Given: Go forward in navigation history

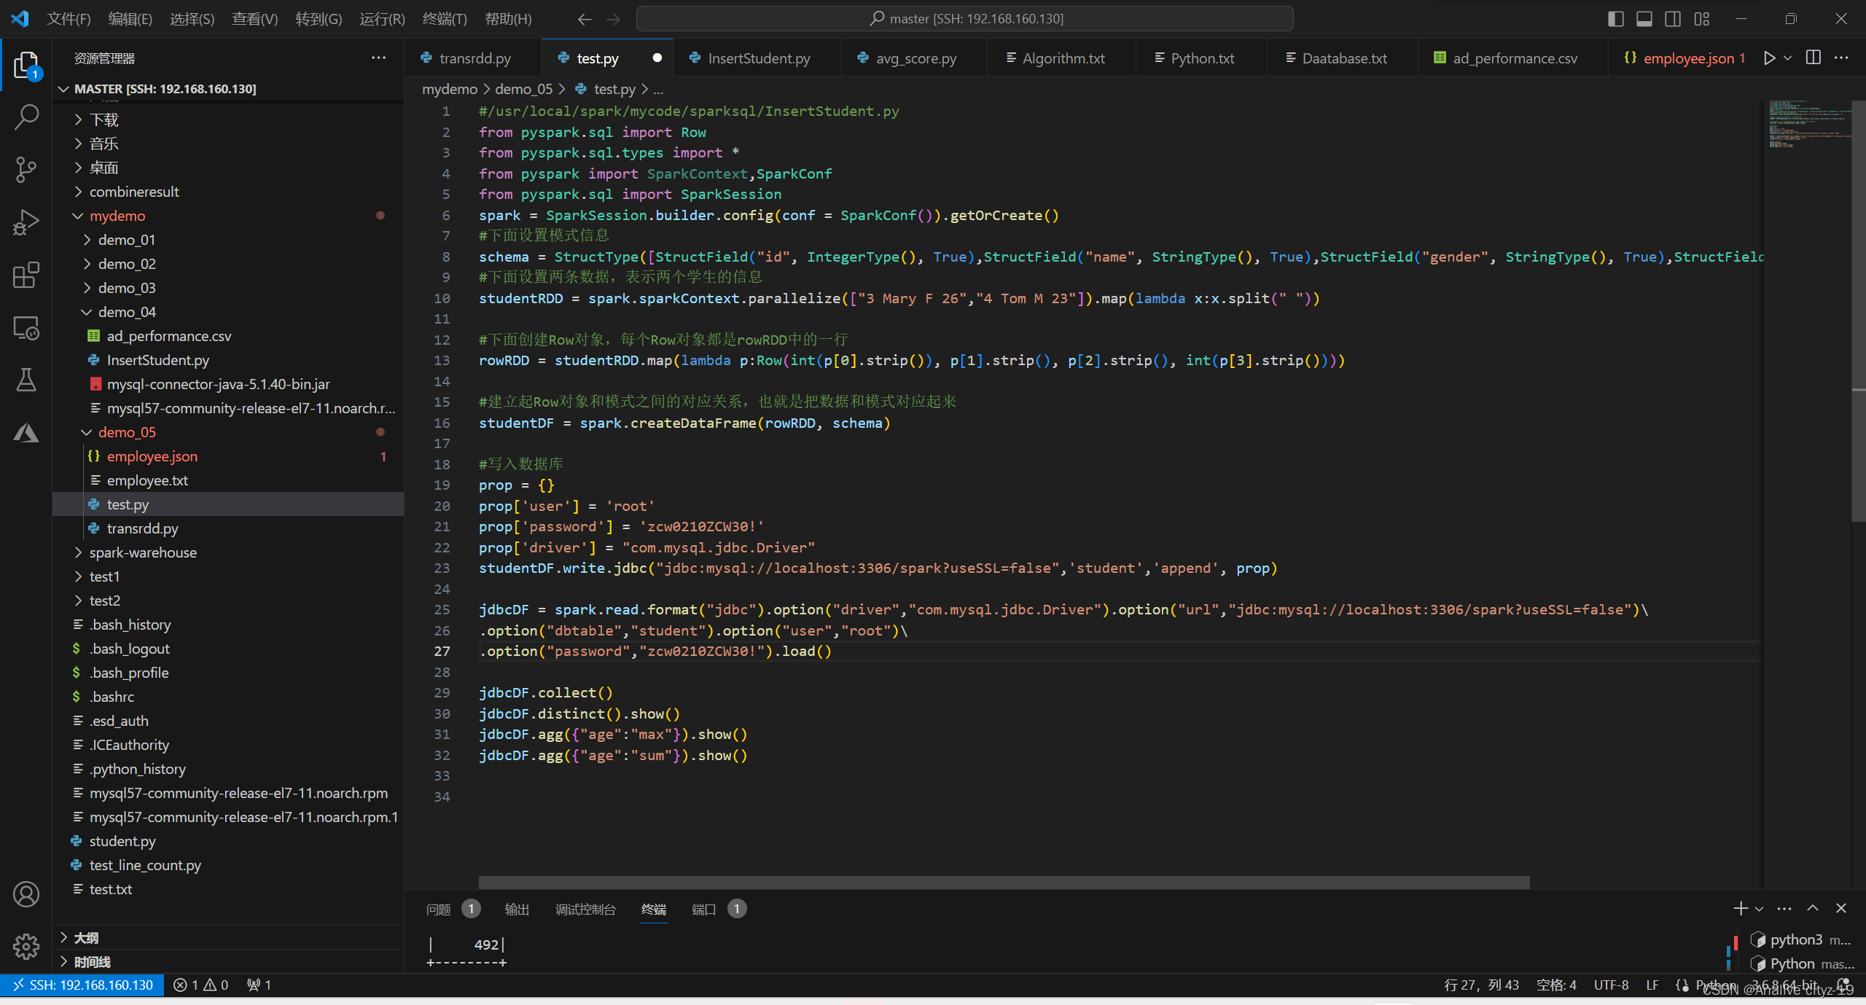Looking at the screenshot, I should point(614,19).
